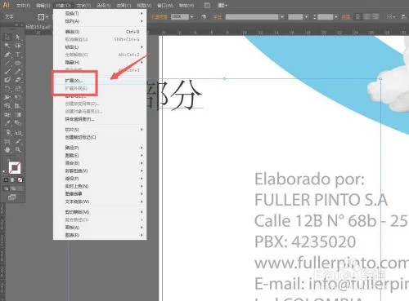This screenshot has width=409, height=301.
Task: Select the Zoom magnifier tool
Action: 18,149
